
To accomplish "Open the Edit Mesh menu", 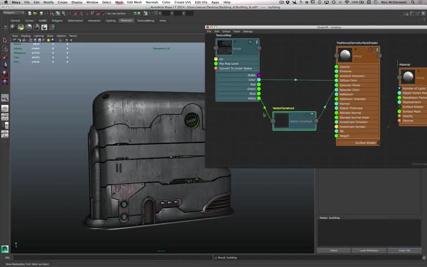I will coord(134,2).
